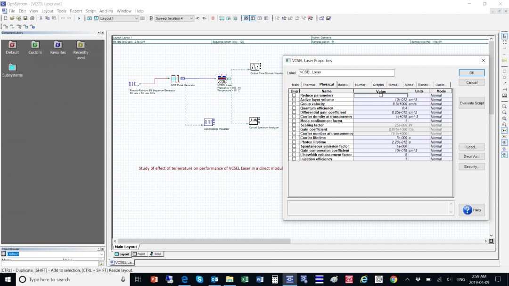Click the Print icon in the toolbar
Viewport: 509px width, 286px height.
tap(32, 18)
